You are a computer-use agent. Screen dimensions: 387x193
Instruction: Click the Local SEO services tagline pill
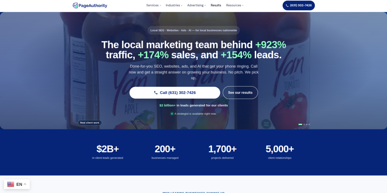[x=193, y=30]
